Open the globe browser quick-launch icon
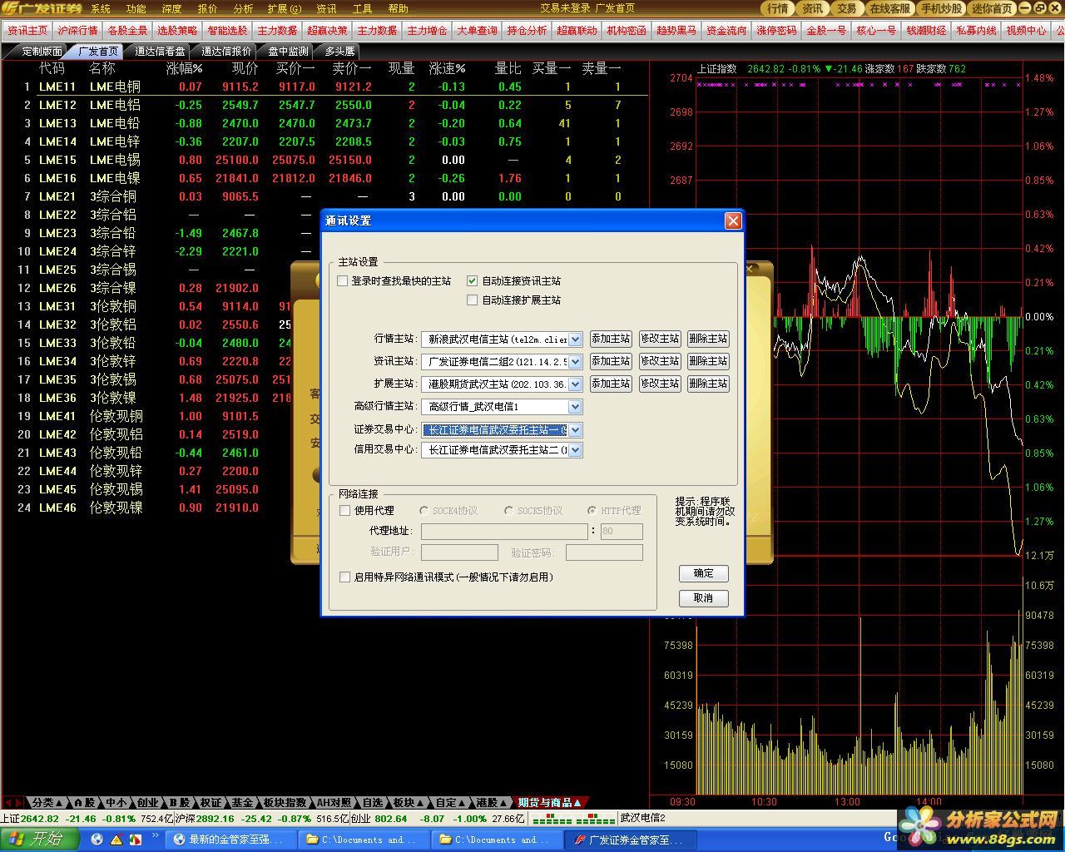 coord(97,840)
